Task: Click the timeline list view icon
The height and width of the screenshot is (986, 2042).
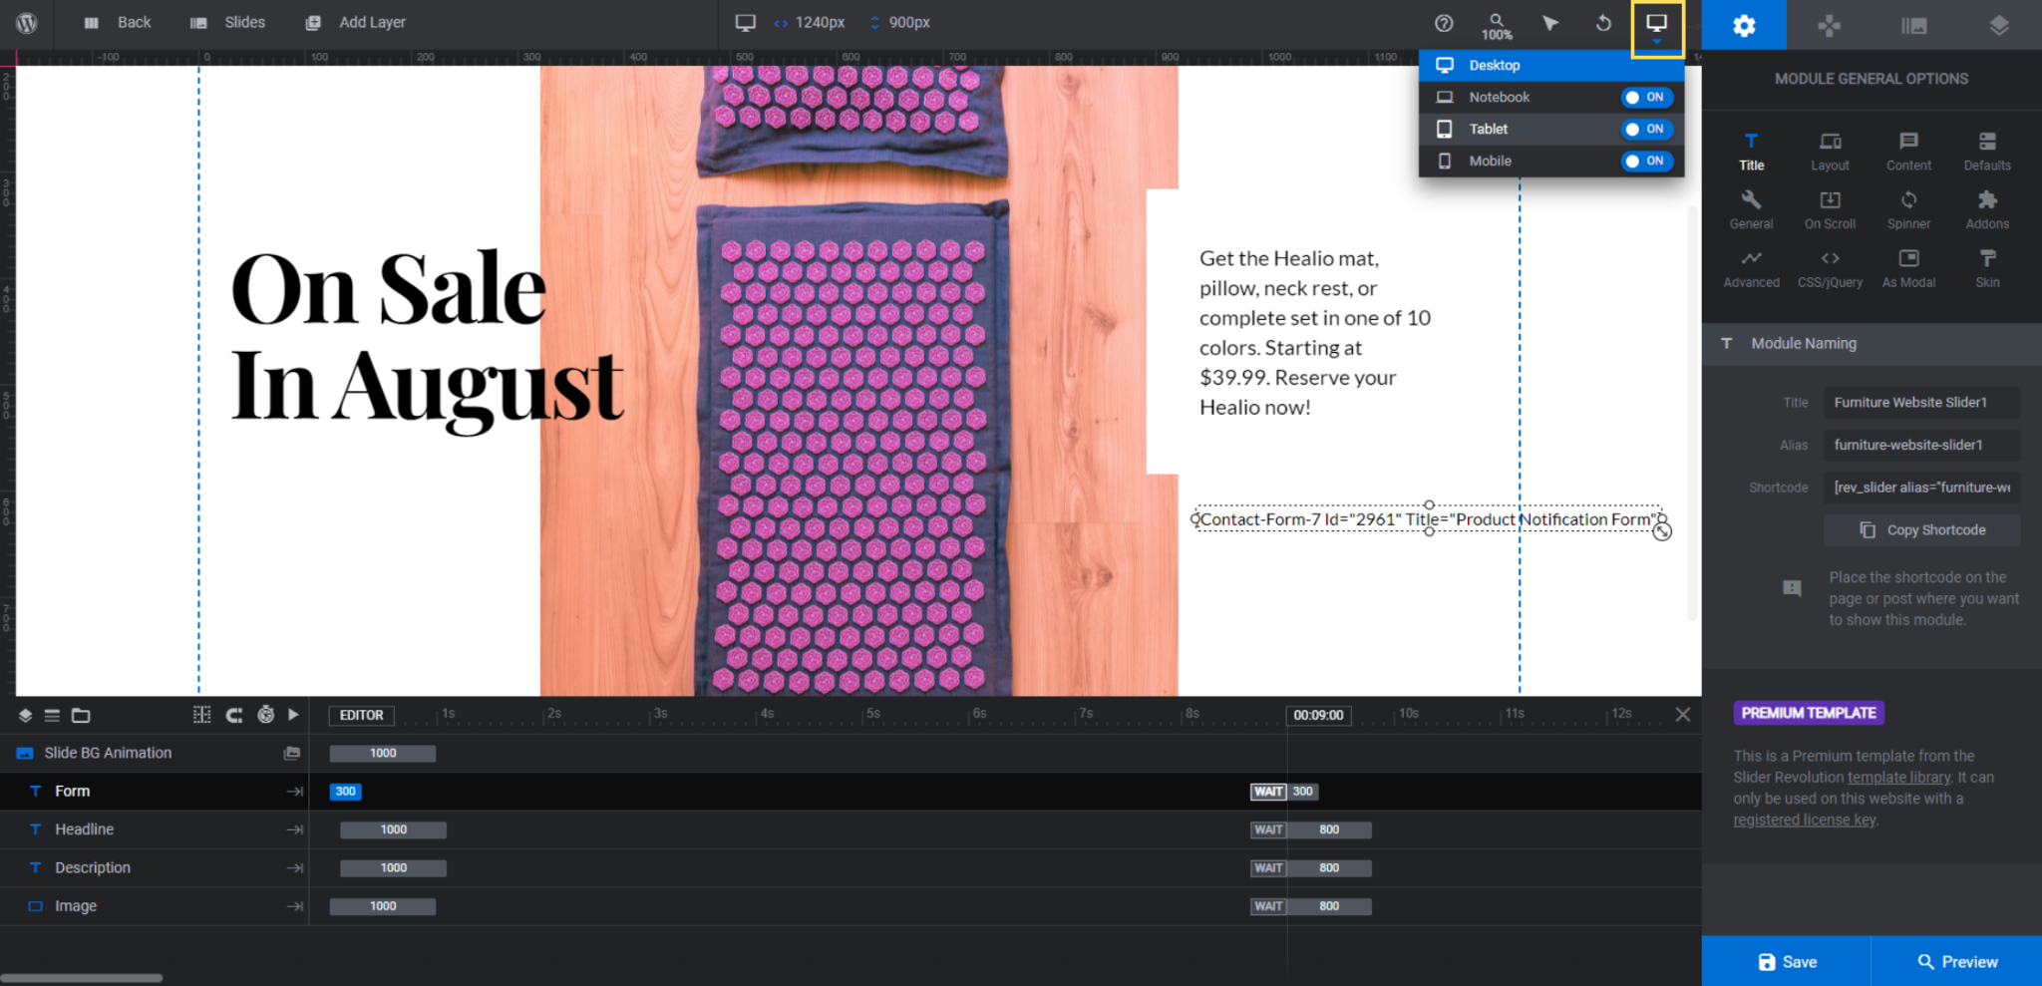Action: pyautogui.click(x=52, y=716)
